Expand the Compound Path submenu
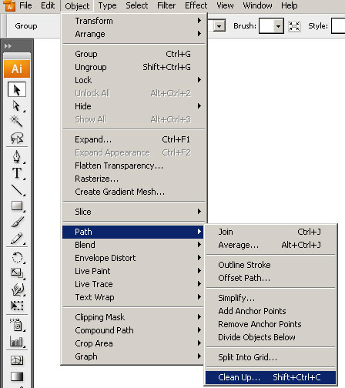Viewport: 345px width, 388px height. pyautogui.click(x=133, y=330)
